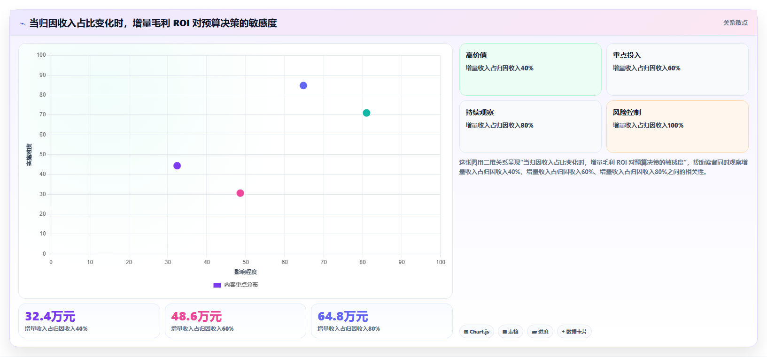This screenshot has height=357, width=767.
Task: Click the 48.6万元 stat card
Action: click(x=235, y=321)
